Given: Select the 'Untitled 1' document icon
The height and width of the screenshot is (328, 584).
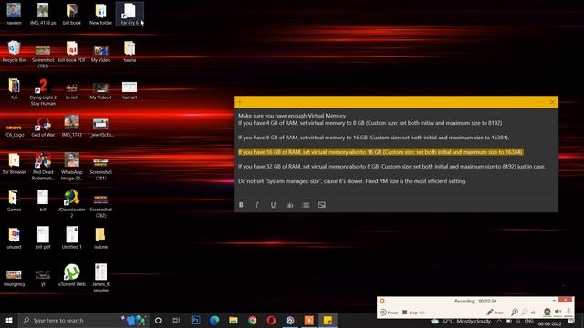Looking at the screenshot, I should pos(71,238).
